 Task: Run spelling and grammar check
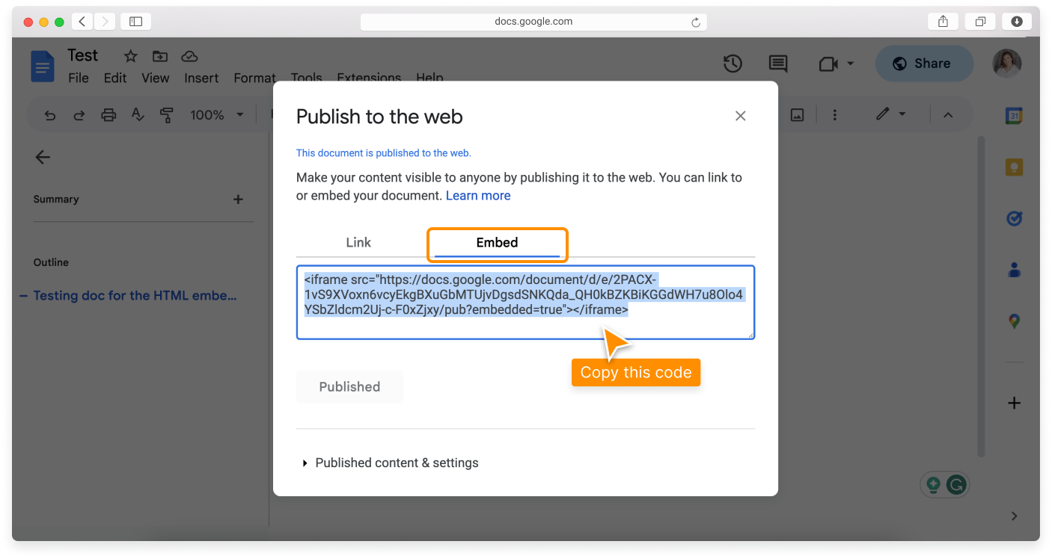tap(138, 114)
